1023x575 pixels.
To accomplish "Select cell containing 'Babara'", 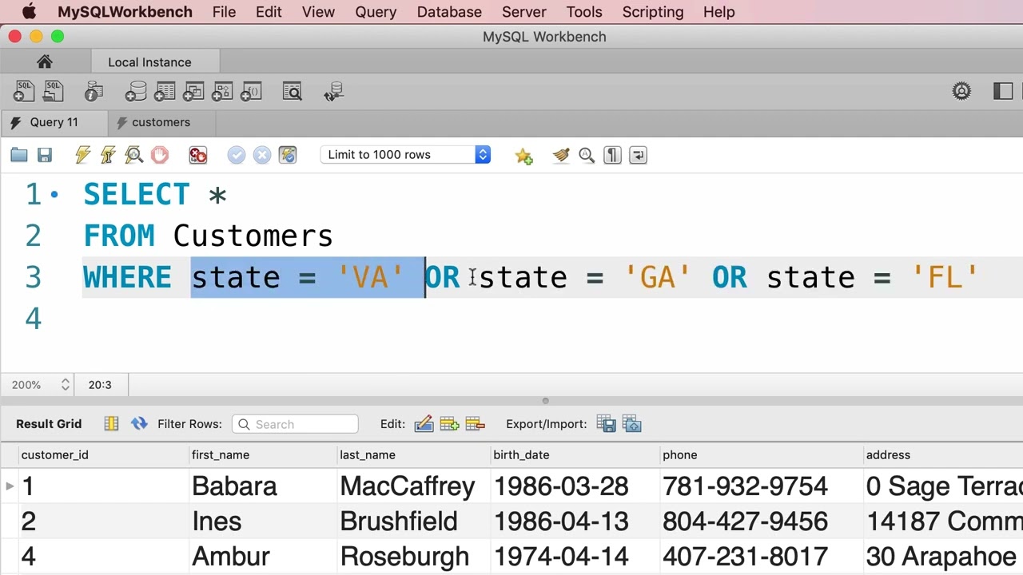I will click(x=263, y=486).
